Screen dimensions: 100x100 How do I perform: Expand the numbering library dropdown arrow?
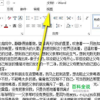tap(40, 18)
